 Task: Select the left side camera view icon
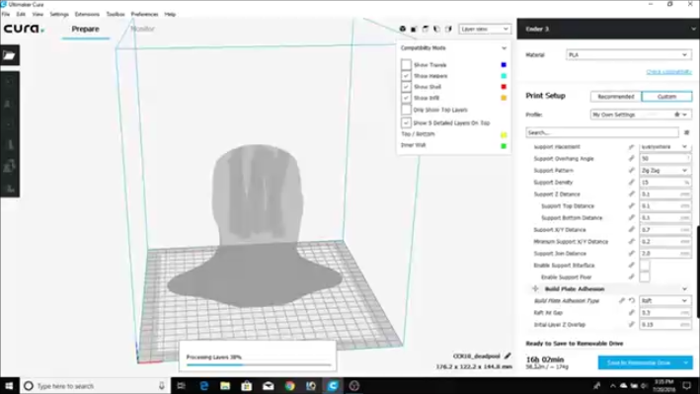pyautogui.click(x=437, y=29)
